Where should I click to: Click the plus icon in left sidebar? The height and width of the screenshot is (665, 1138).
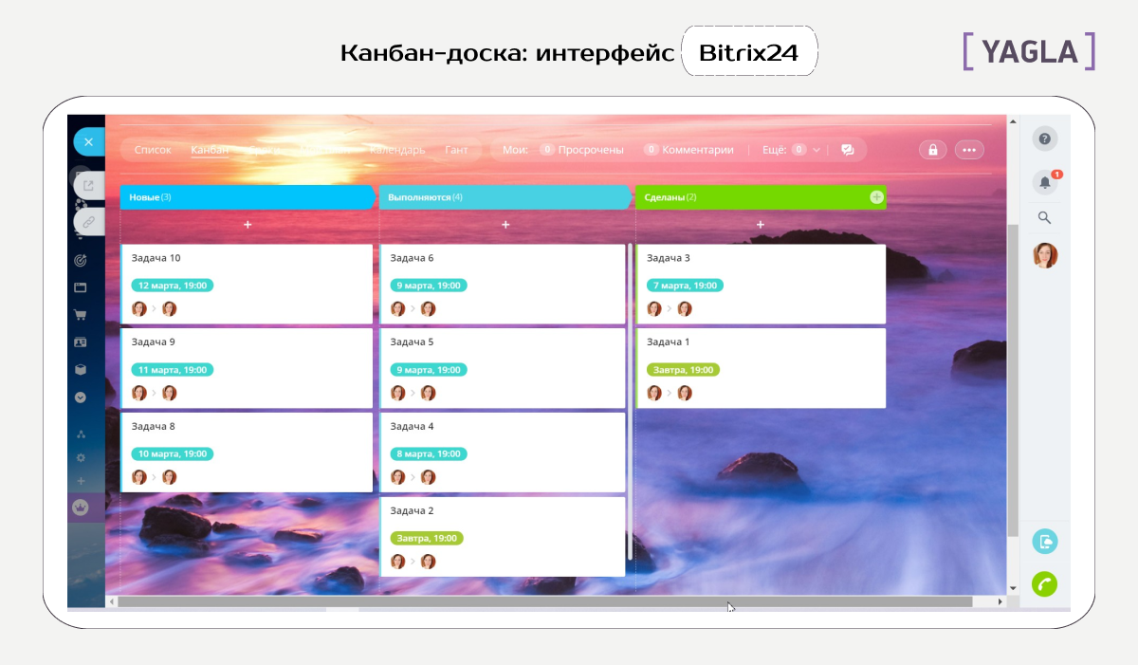[x=81, y=481]
